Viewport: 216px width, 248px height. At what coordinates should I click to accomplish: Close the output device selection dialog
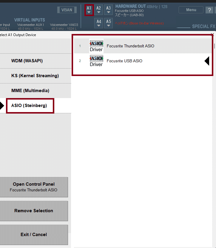click(212, 35)
